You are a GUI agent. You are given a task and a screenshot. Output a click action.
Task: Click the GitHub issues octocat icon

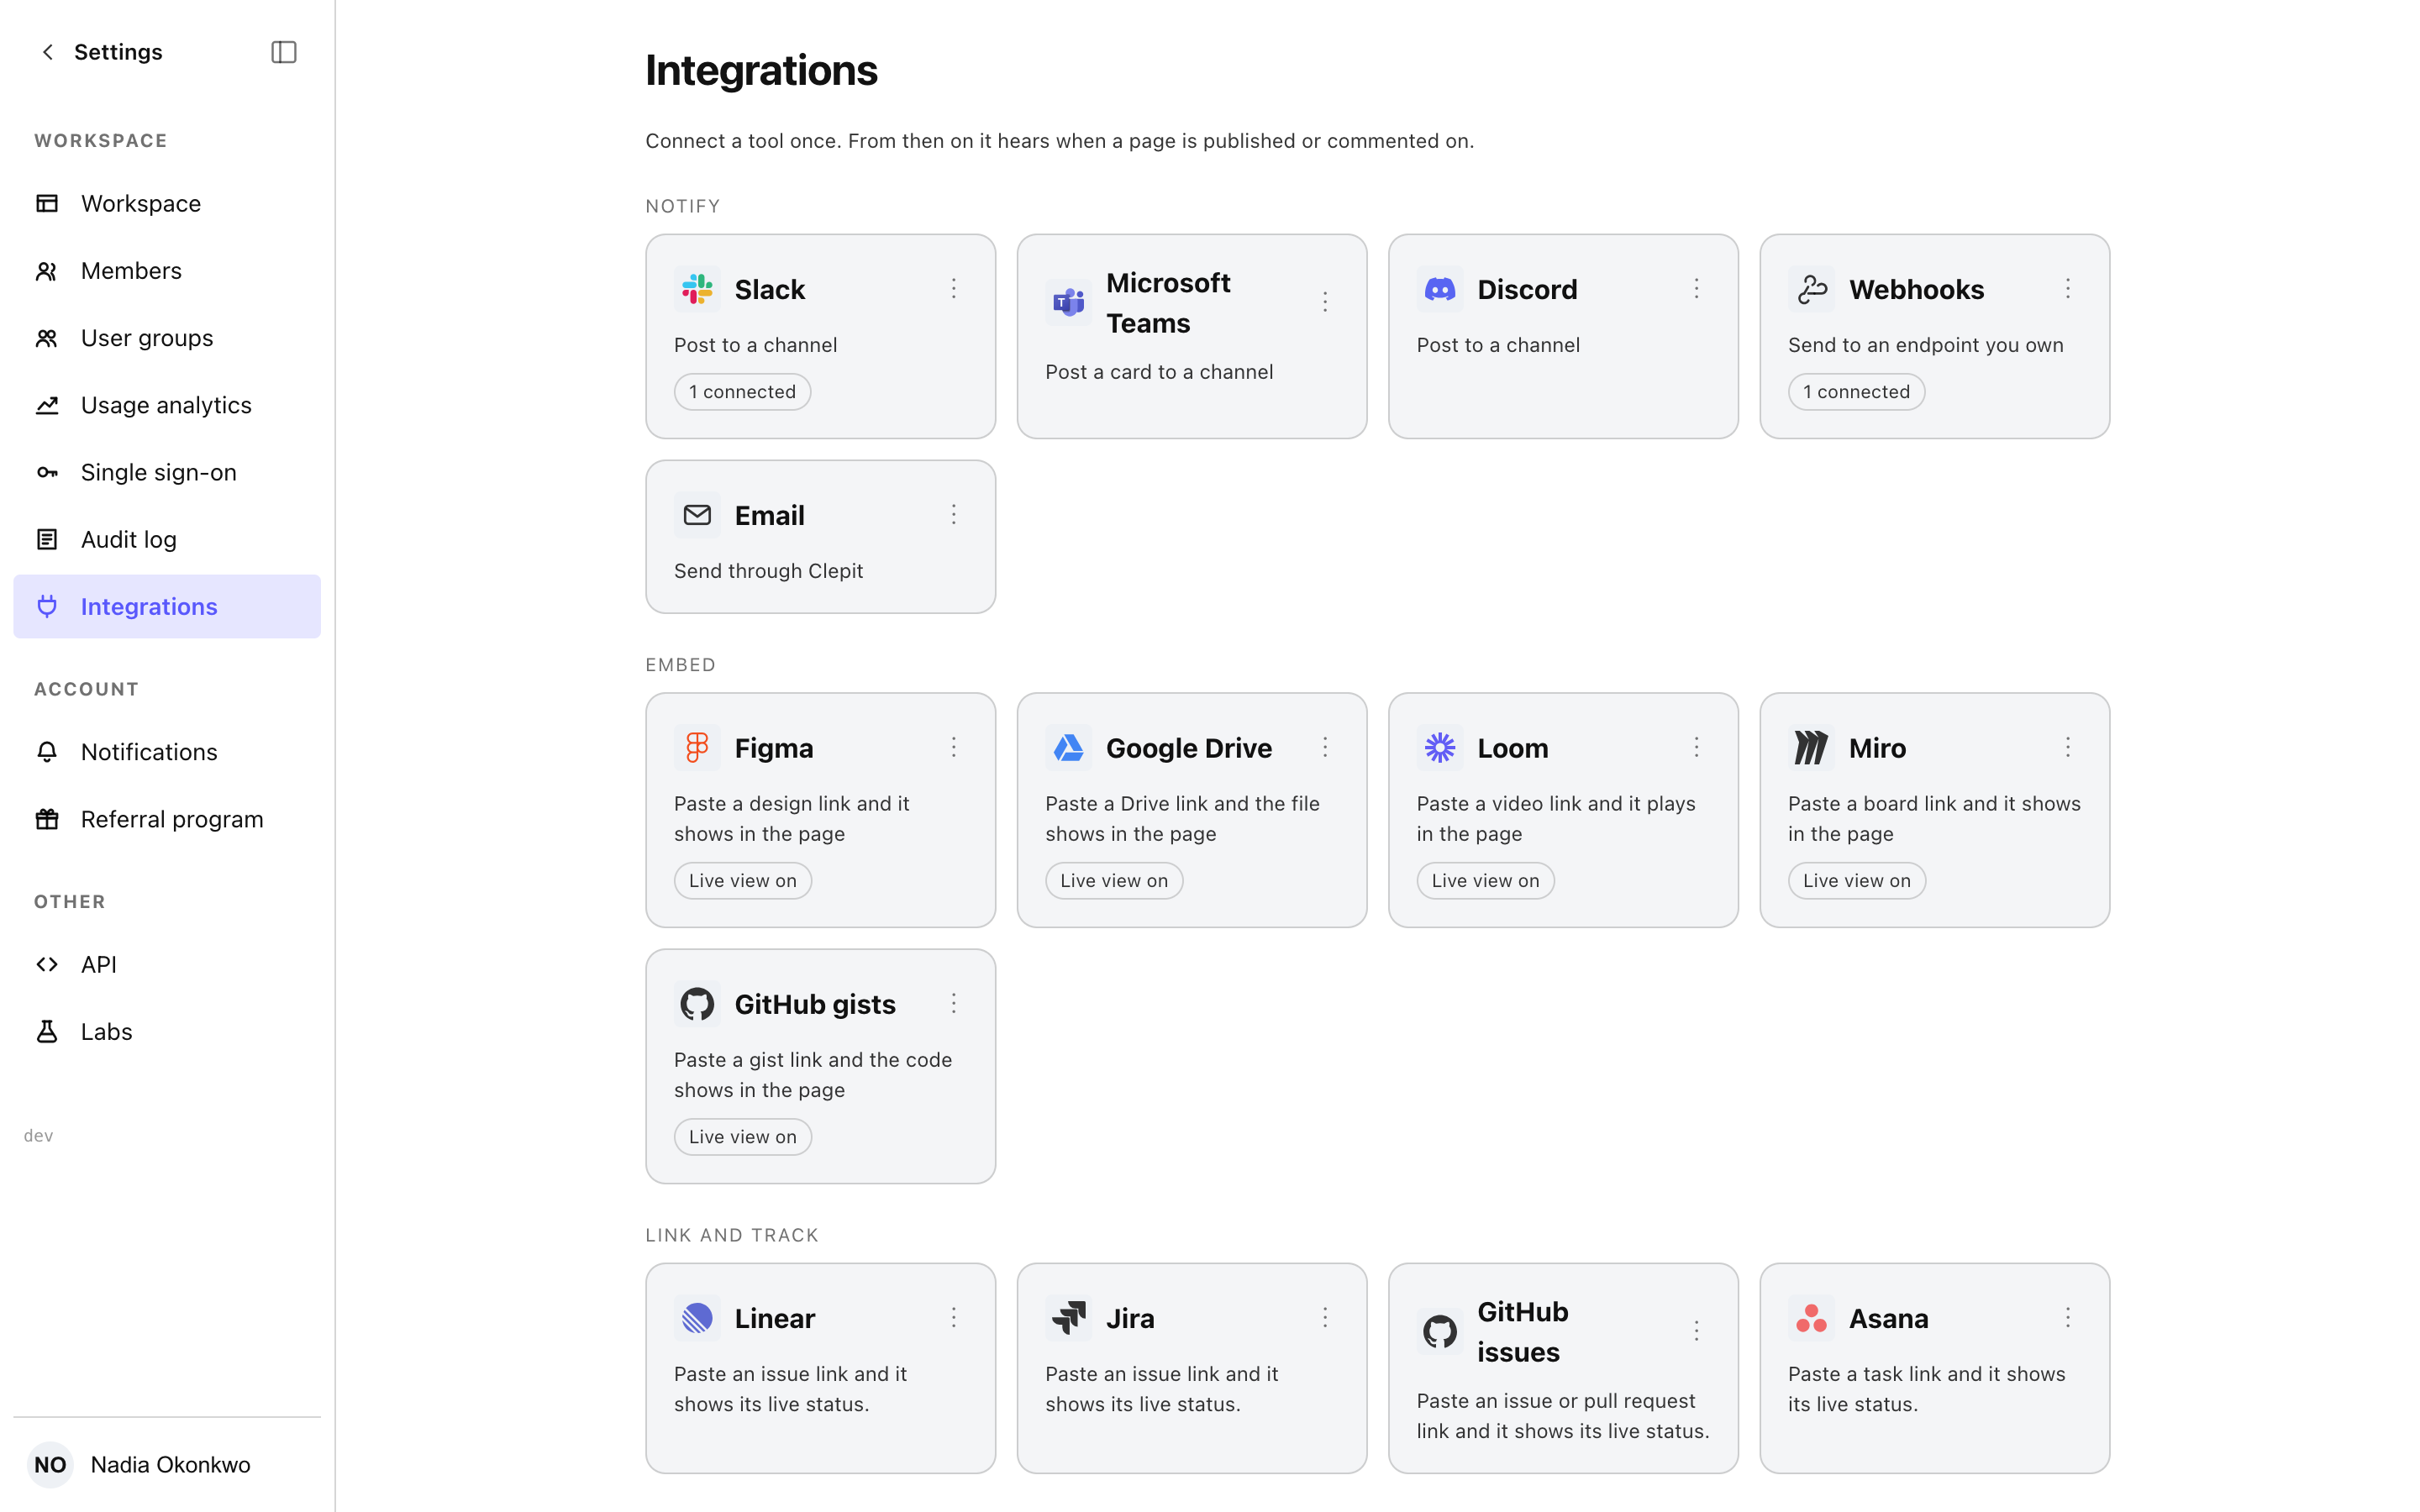[1440, 1331]
